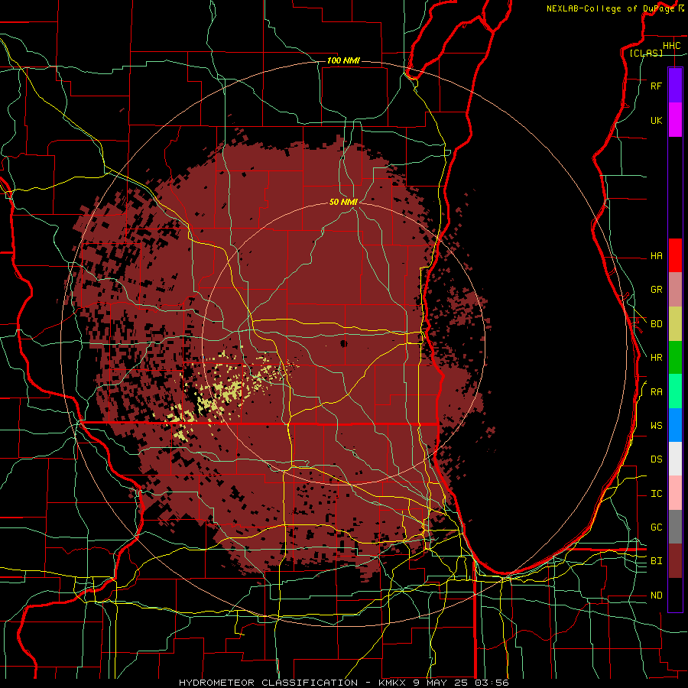Click the DS legend label

click(656, 459)
